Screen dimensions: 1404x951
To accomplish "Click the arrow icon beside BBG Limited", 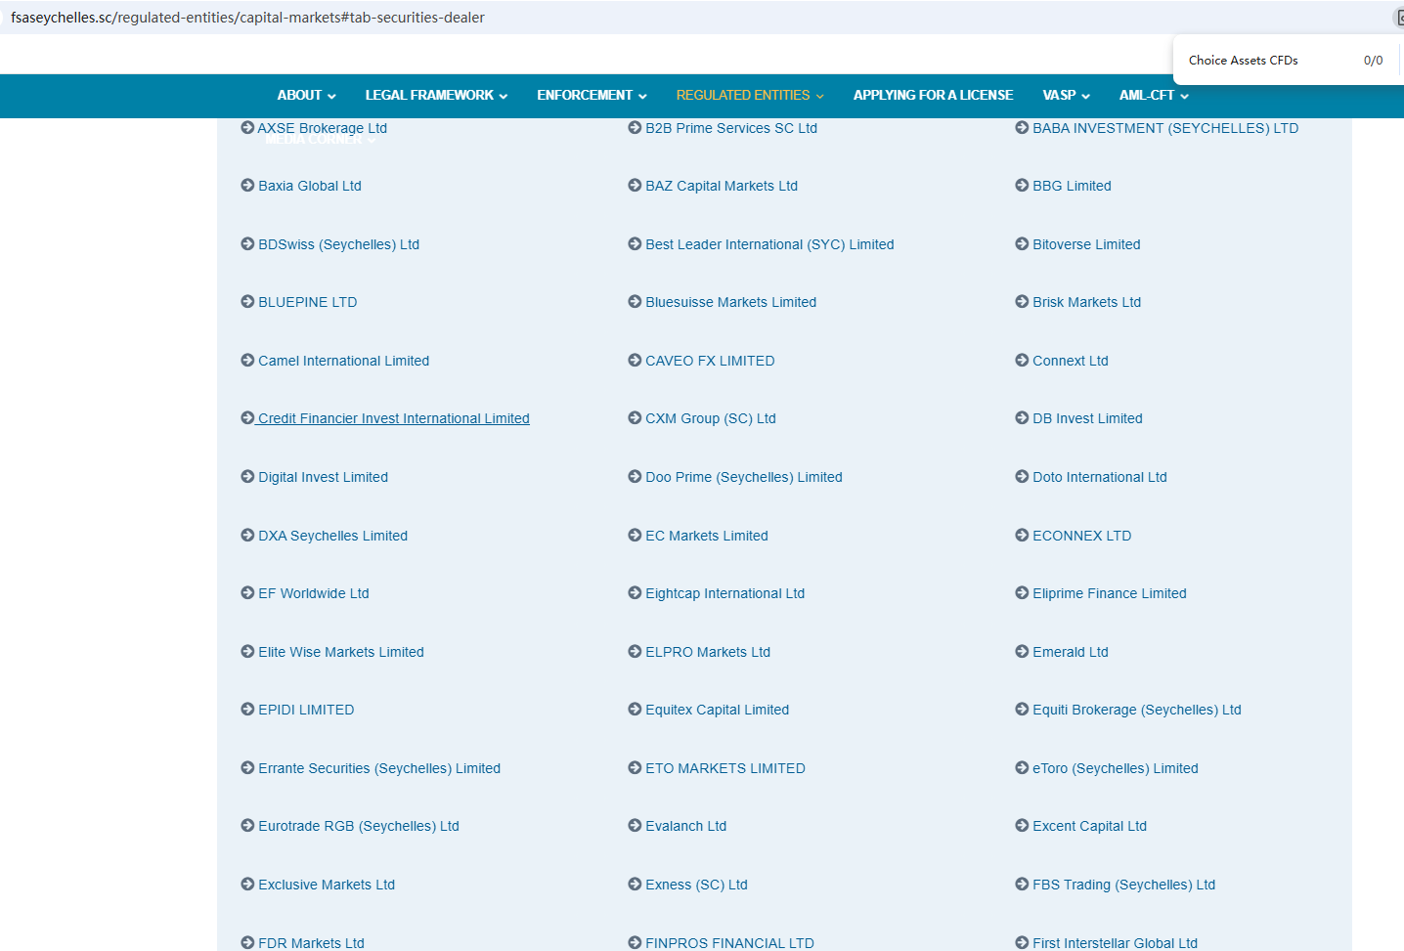I will click(1022, 185).
